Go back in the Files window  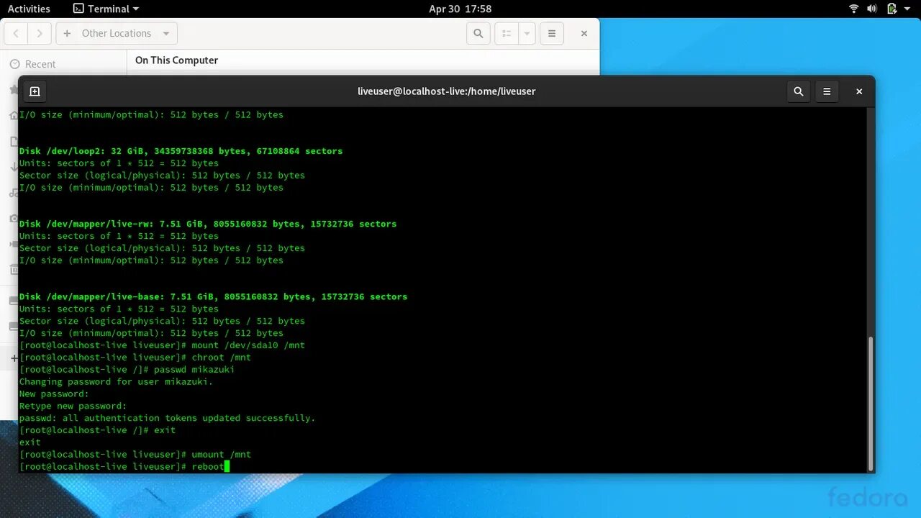click(16, 33)
